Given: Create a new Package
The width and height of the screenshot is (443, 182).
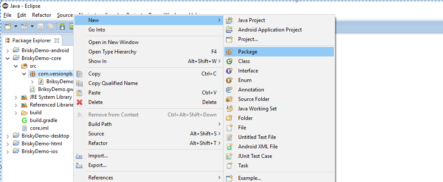Looking at the screenshot, I should click(279, 52).
